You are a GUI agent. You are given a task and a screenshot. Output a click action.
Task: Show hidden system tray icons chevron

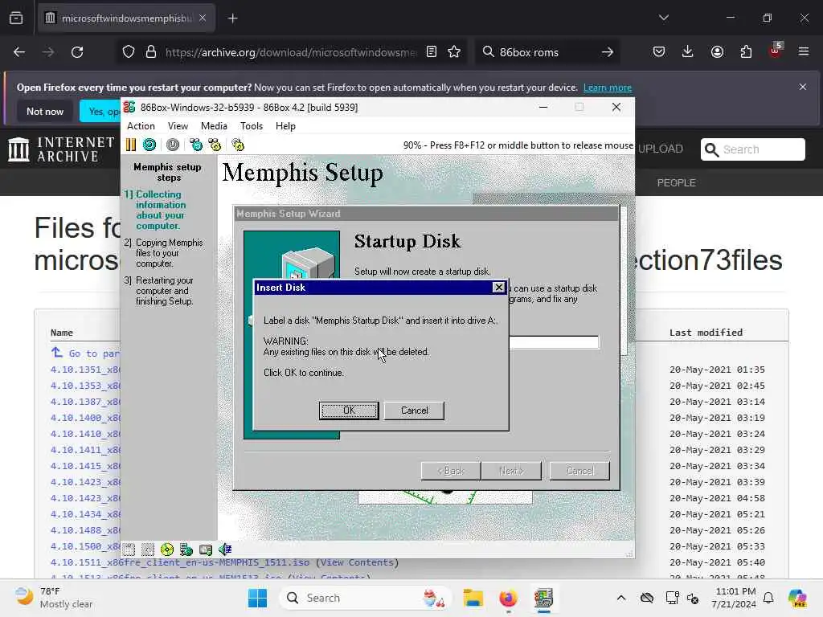(621, 598)
